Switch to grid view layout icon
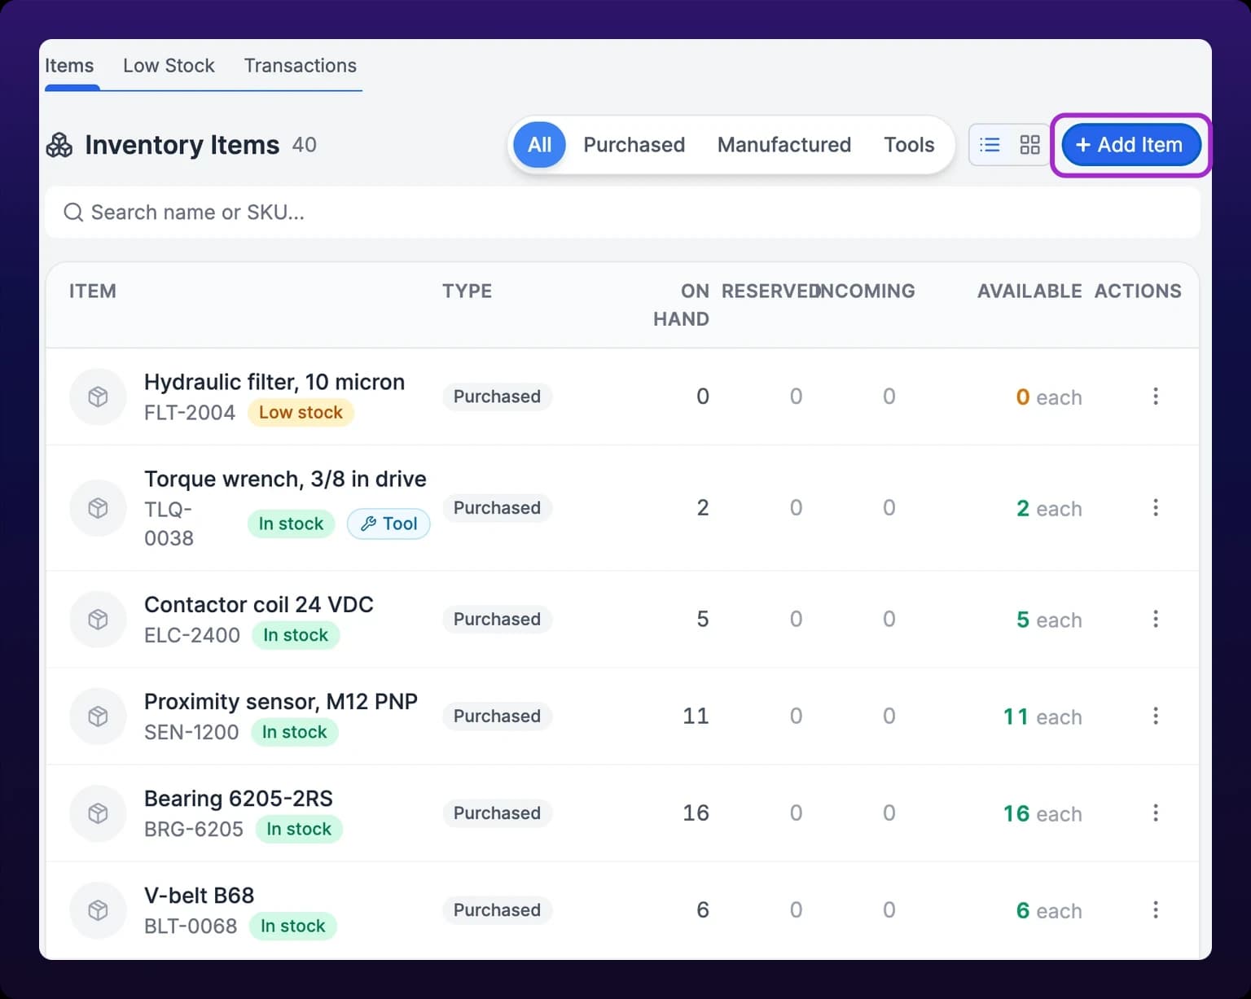This screenshot has width=1251, height=999. point(1029,145)
